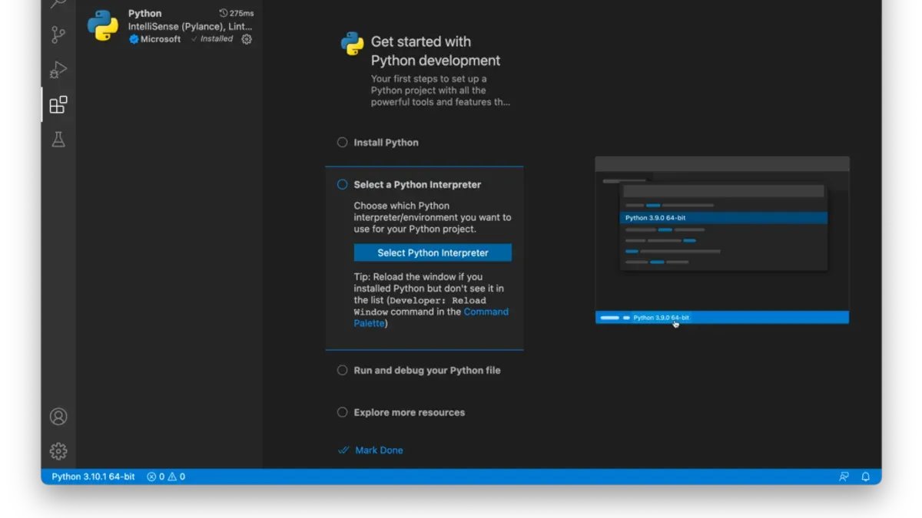Mark Explore more resources step circle
Viewport: 922px width, 518px height.
(343, 412)
